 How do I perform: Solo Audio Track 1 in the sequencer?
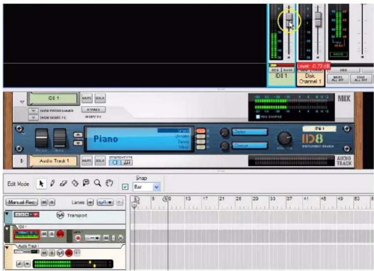[51, 253]
